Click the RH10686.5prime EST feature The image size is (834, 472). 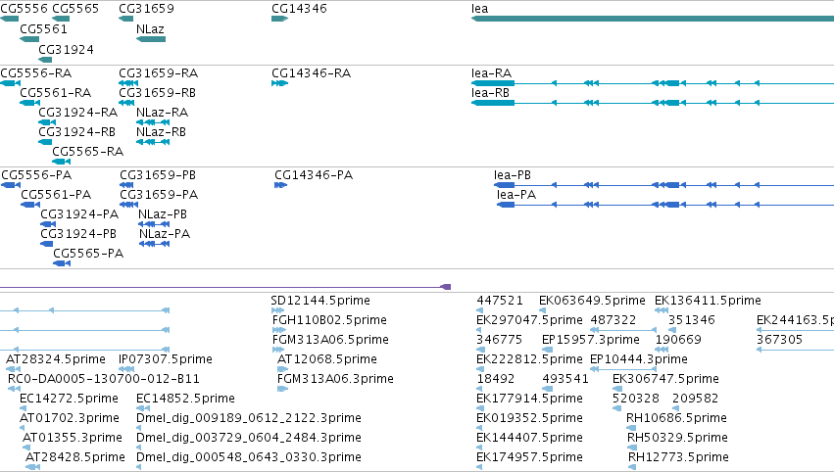(631, 428)
